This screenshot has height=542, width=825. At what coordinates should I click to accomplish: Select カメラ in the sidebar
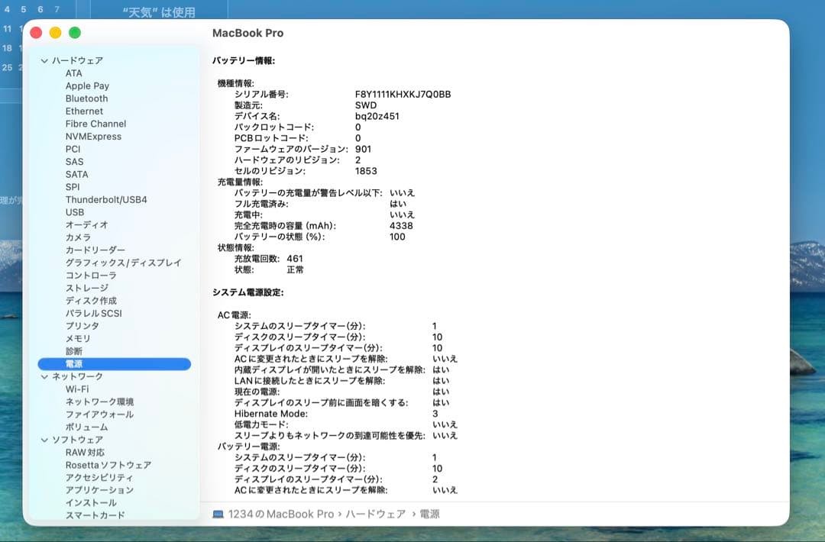pos(78,237)
